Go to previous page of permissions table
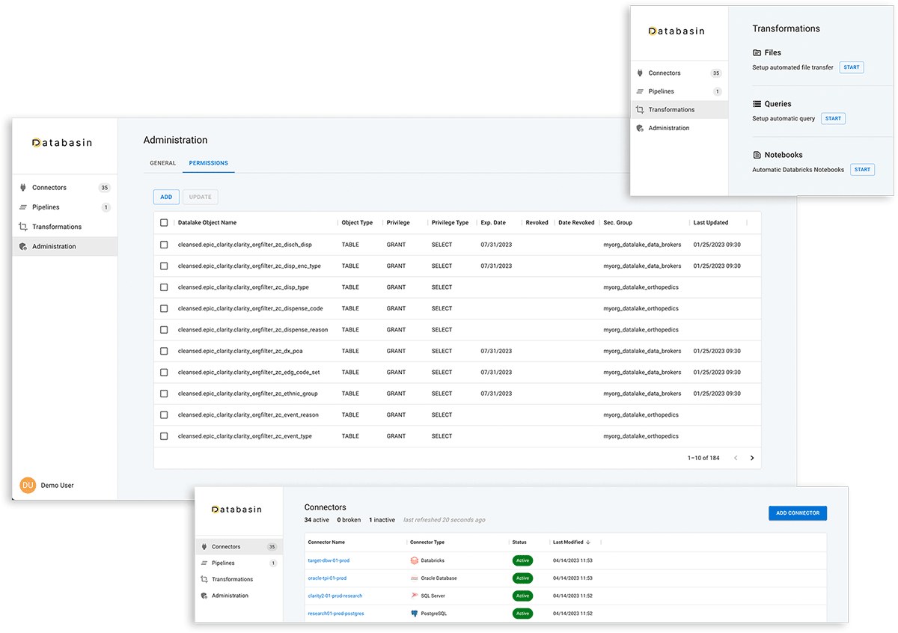This screenshot has height=633, width=898. click(x=736, y=458)
